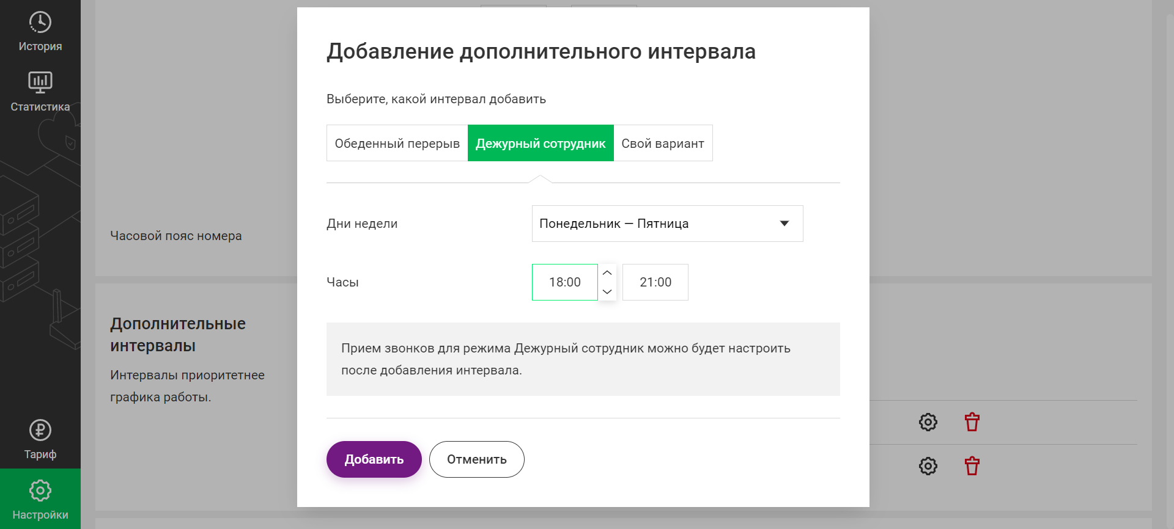Select the Обеденный перерыв interval option
This screenshot has width=1174, height=529.
tap(397, 143)
